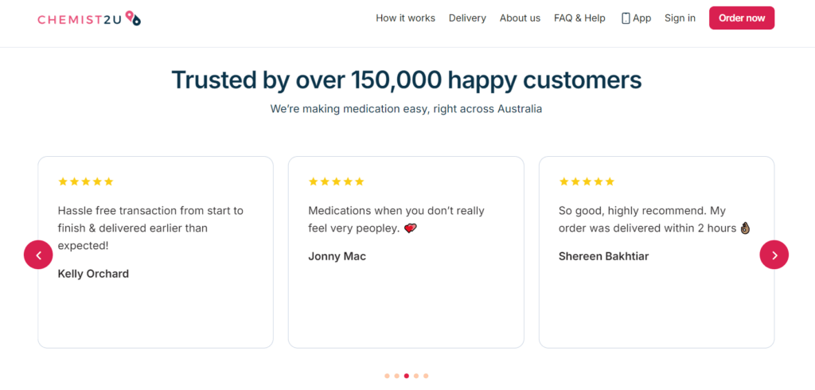Image resolution: width=815 pixels, height=390 pixels.
Task: Open the App page from the navigation
Action: [x=636, y=18]
